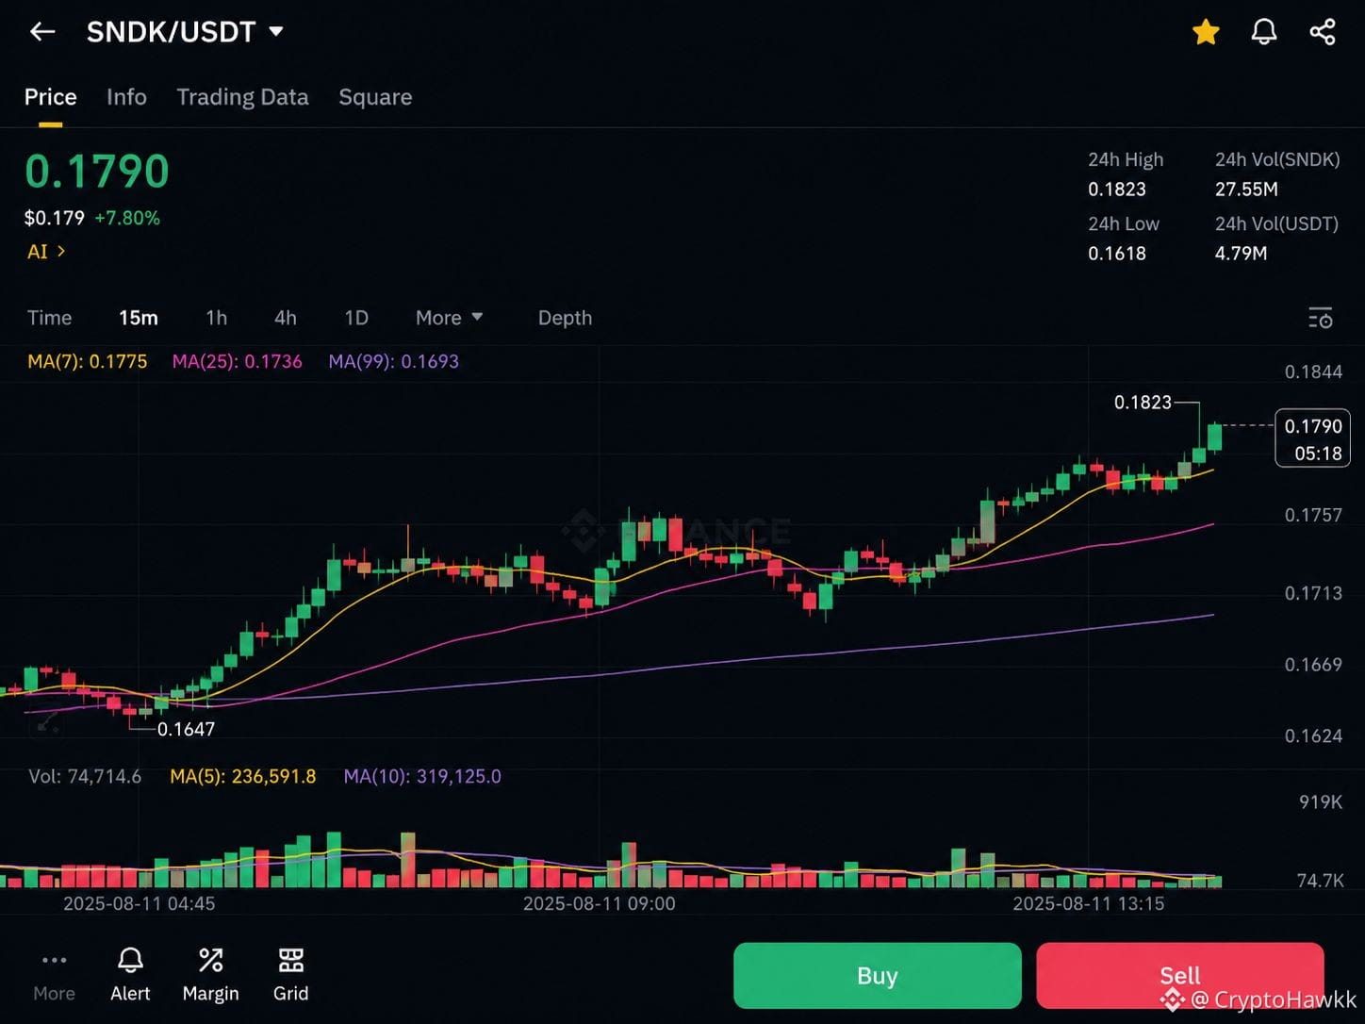The height and width of the screenshot is (1024, 1365).
Task: Switch to the Depth chart view
Action: coord(565,318)
